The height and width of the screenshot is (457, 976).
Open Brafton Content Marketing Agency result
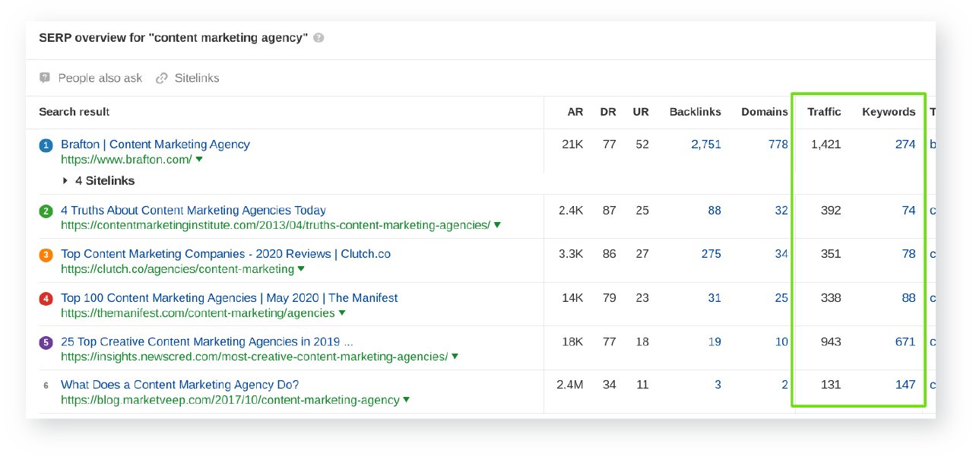click(x=155, y=144)
